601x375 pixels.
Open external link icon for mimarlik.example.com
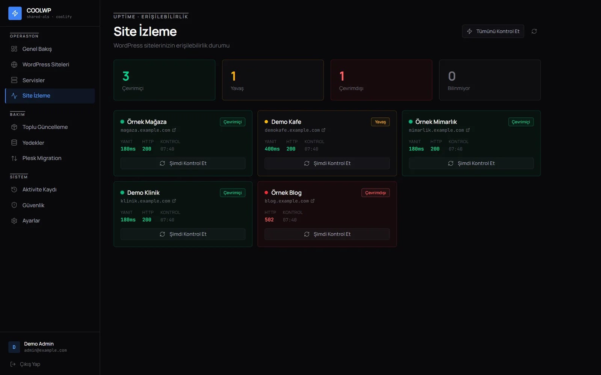coord(468,130)
